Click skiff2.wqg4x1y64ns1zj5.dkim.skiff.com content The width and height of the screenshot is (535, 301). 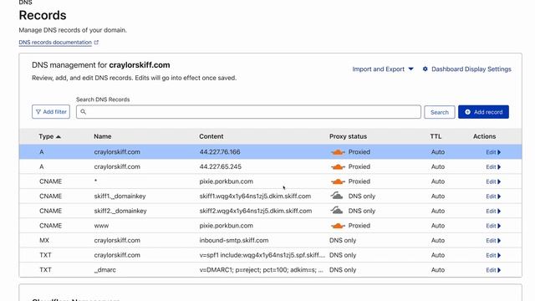click(x=256, y=211)
